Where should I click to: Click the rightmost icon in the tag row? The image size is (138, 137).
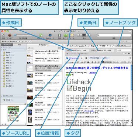click(x=130, y=58)
